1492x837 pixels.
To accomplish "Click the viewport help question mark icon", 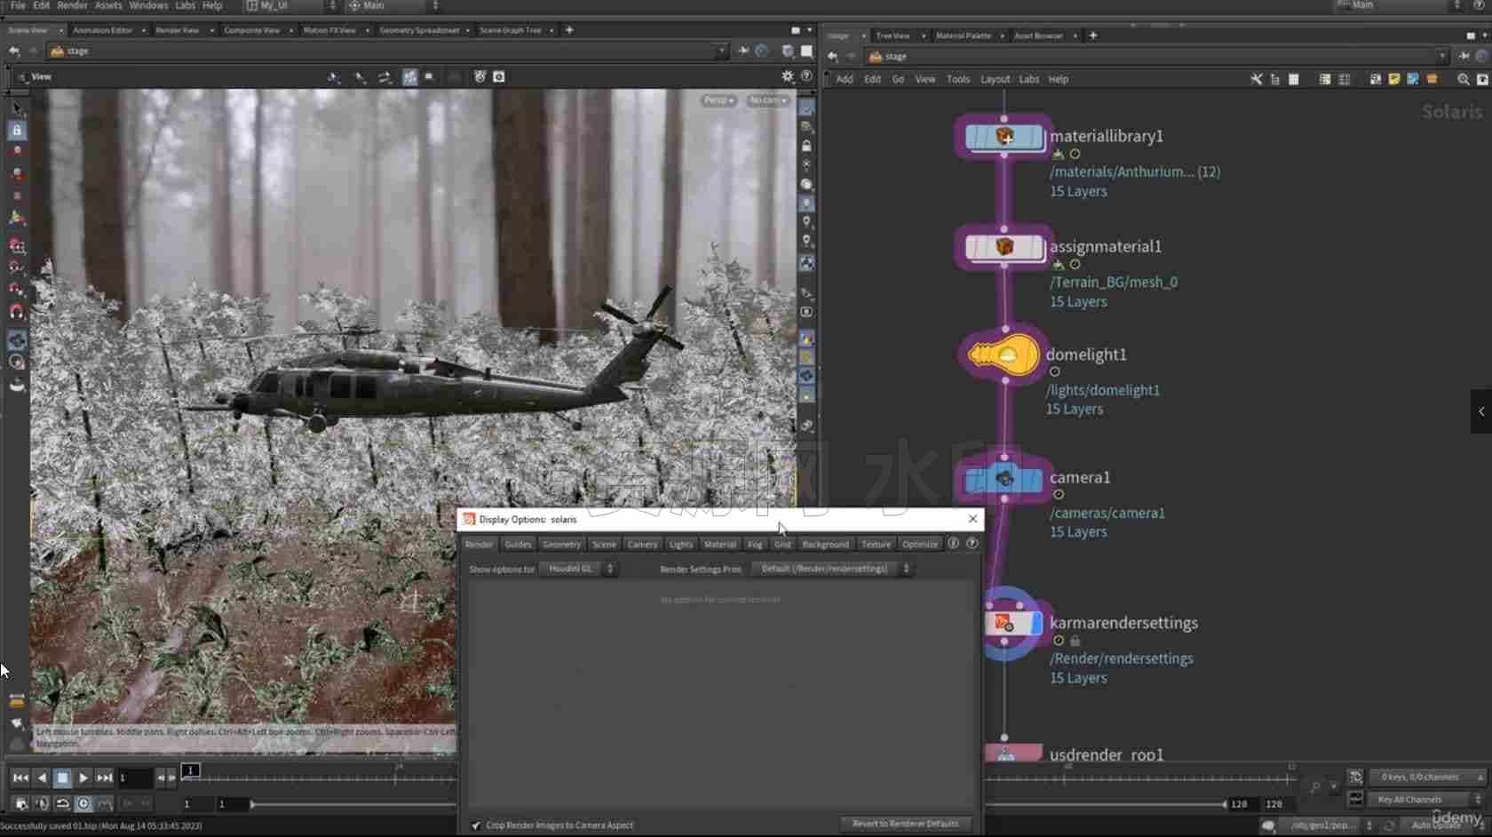I will (806, 76).
